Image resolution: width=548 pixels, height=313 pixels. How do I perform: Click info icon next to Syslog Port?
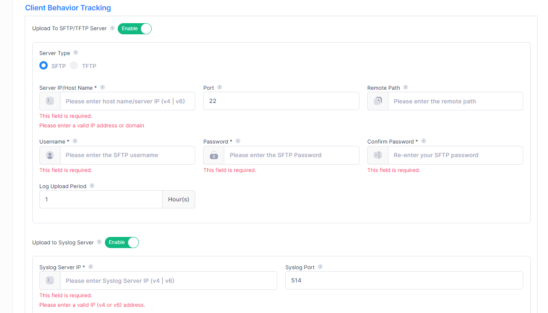click(320, 267)
